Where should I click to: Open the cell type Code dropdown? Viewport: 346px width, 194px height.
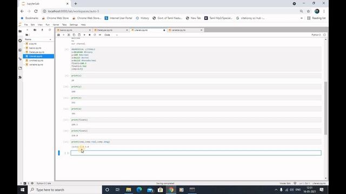(x=111, y=35)
